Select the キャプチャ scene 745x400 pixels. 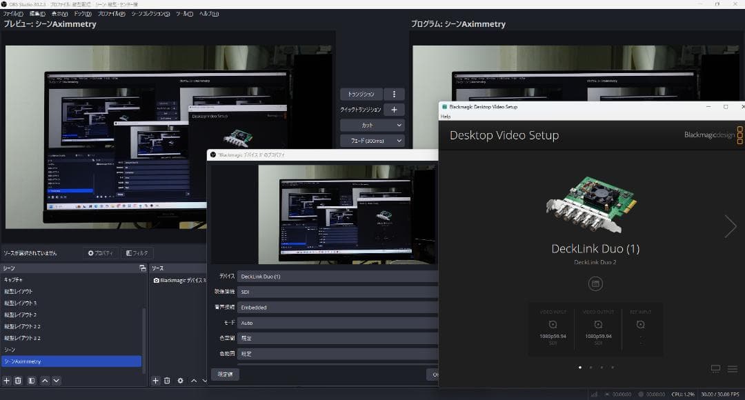[x=71, y=280]
